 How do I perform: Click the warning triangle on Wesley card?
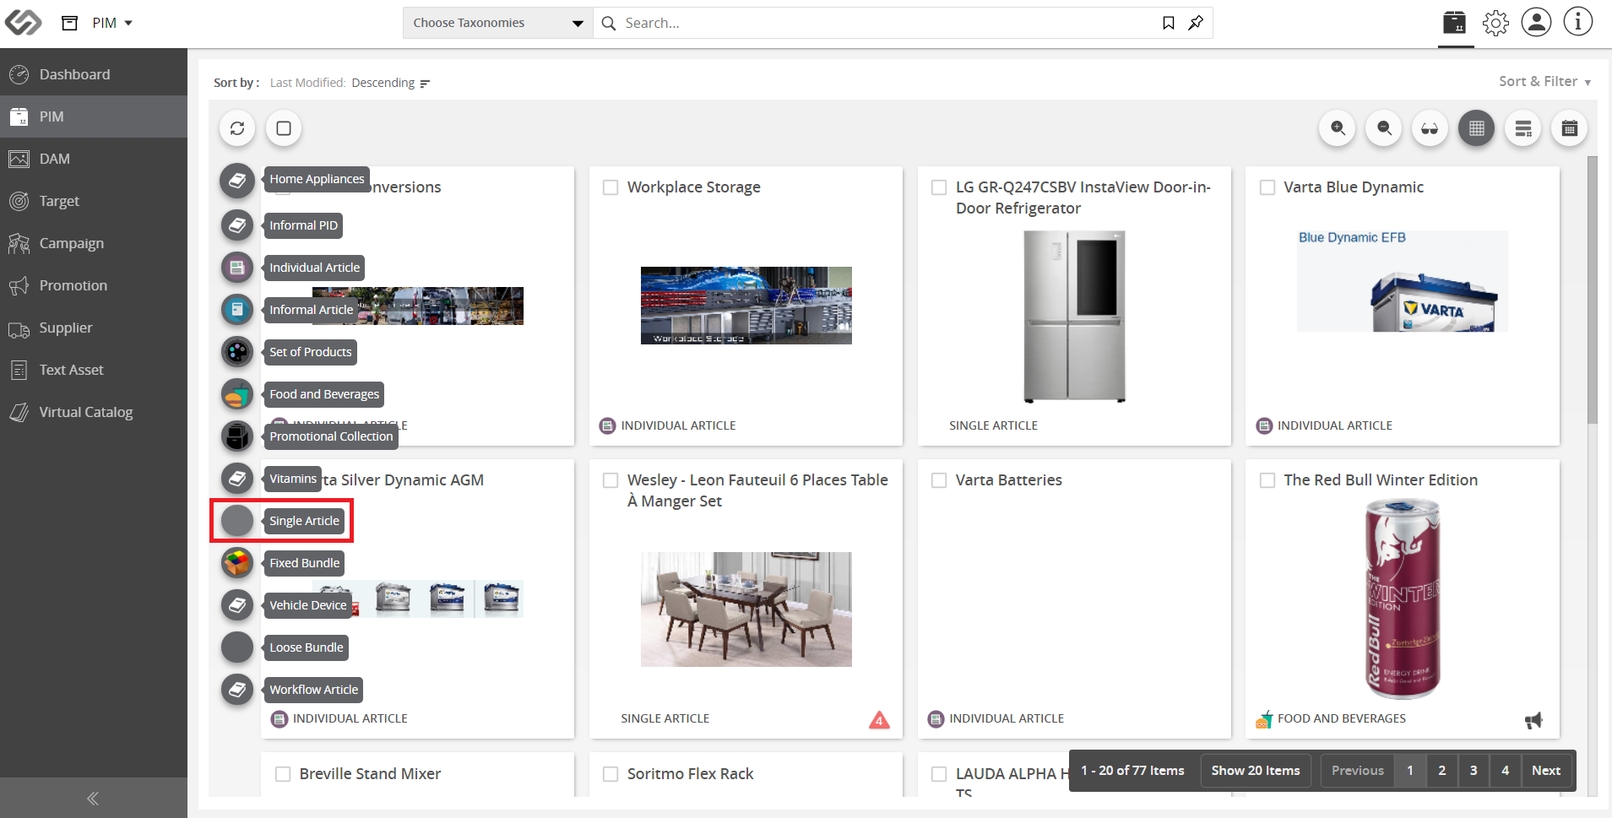[879, 719]
